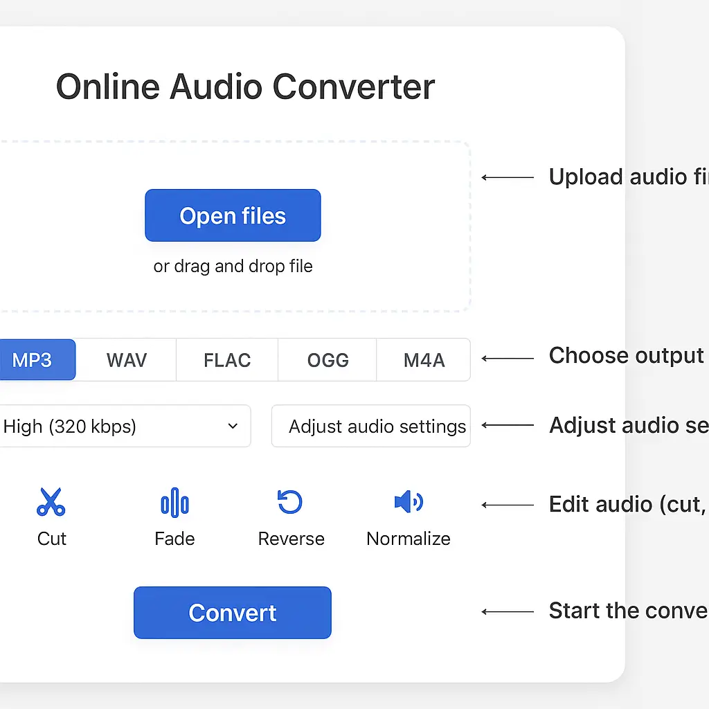
Task: Click the Normalize tool label text
Action: click(x=408, y=539)
